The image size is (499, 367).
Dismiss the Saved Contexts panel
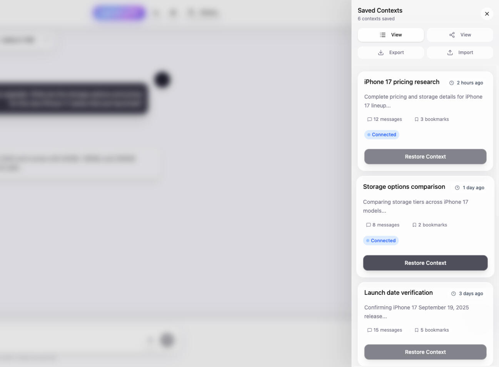coord(487,14)
